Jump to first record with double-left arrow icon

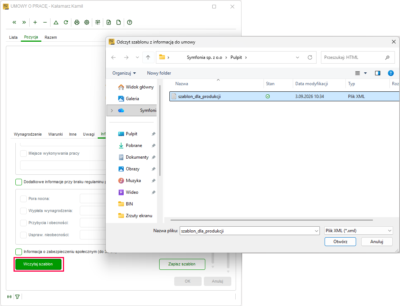[x=14, y=22]
